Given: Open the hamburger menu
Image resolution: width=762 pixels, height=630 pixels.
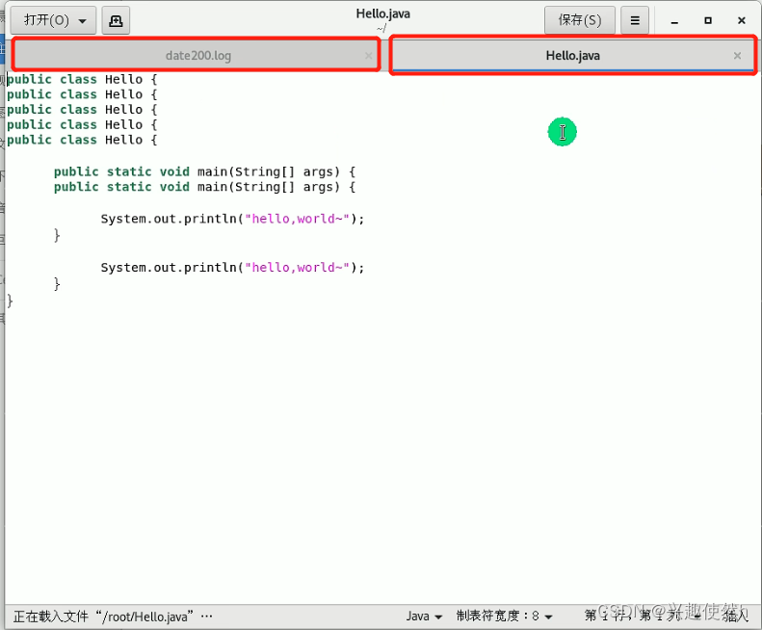Looking at the screenshot, I should 634,20.
